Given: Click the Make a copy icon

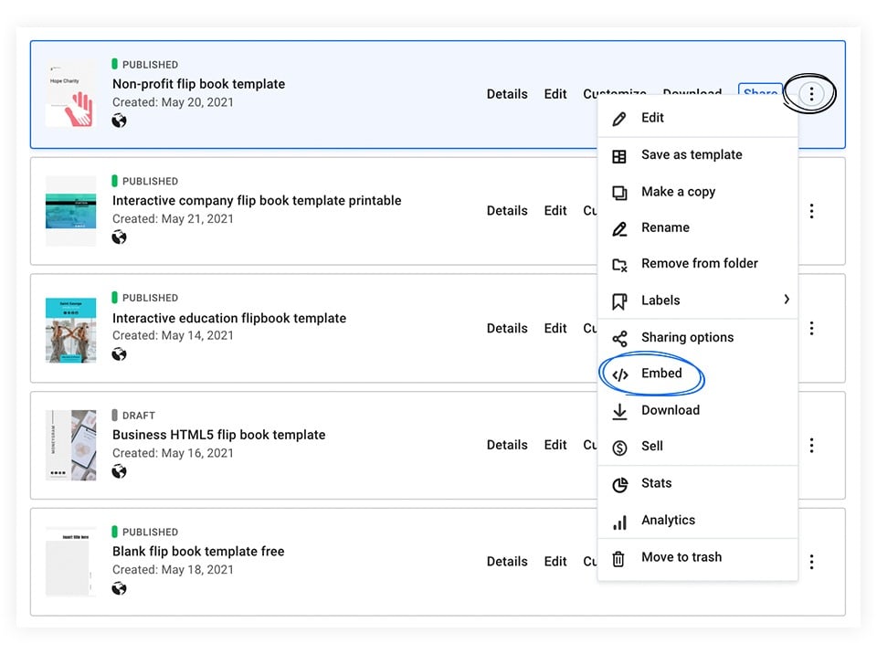Looking at the screenshot, I should (619, 193).
